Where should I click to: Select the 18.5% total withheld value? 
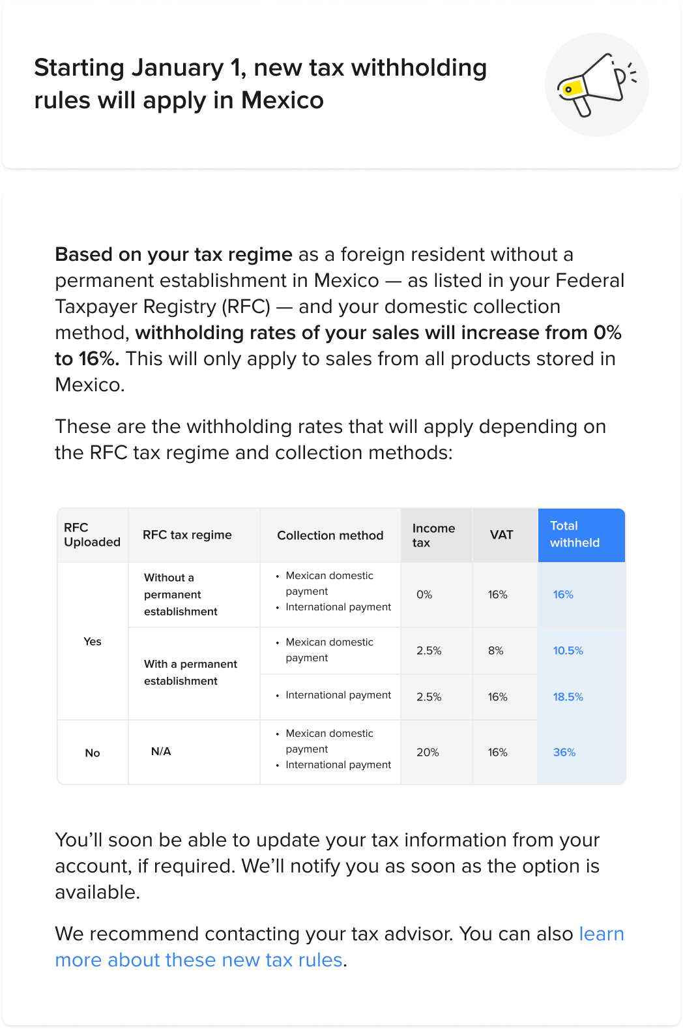(568, 697)
